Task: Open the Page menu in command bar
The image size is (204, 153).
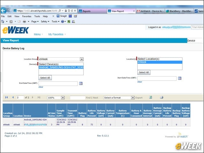Action: coord(35,21)
